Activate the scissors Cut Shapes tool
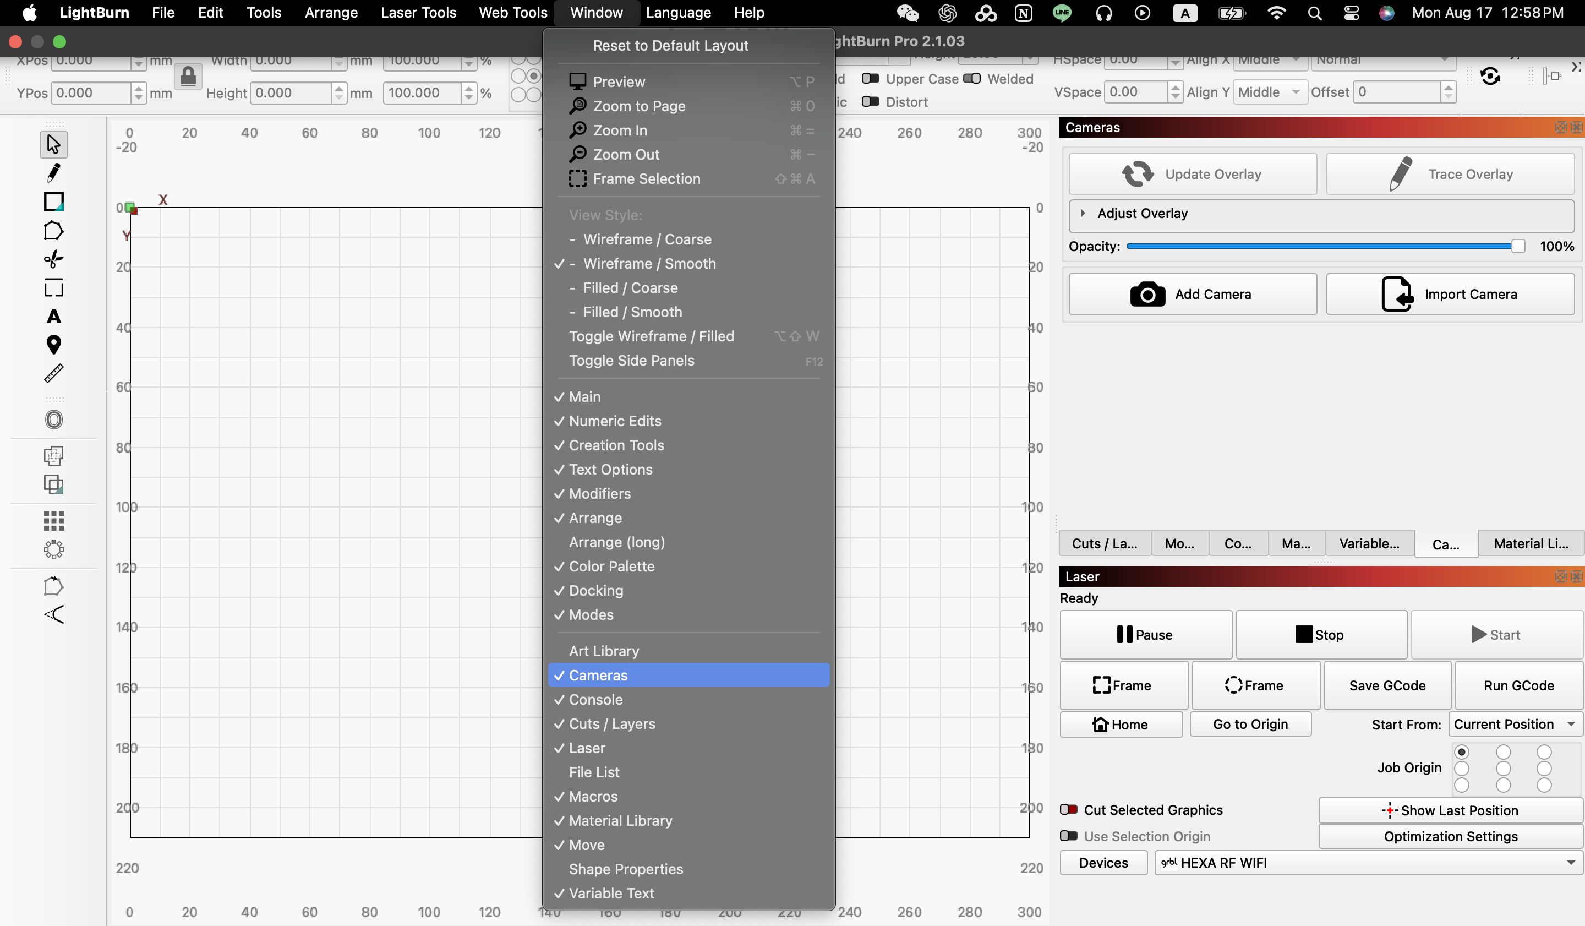The image size is (1585, 926). (53, 259)
